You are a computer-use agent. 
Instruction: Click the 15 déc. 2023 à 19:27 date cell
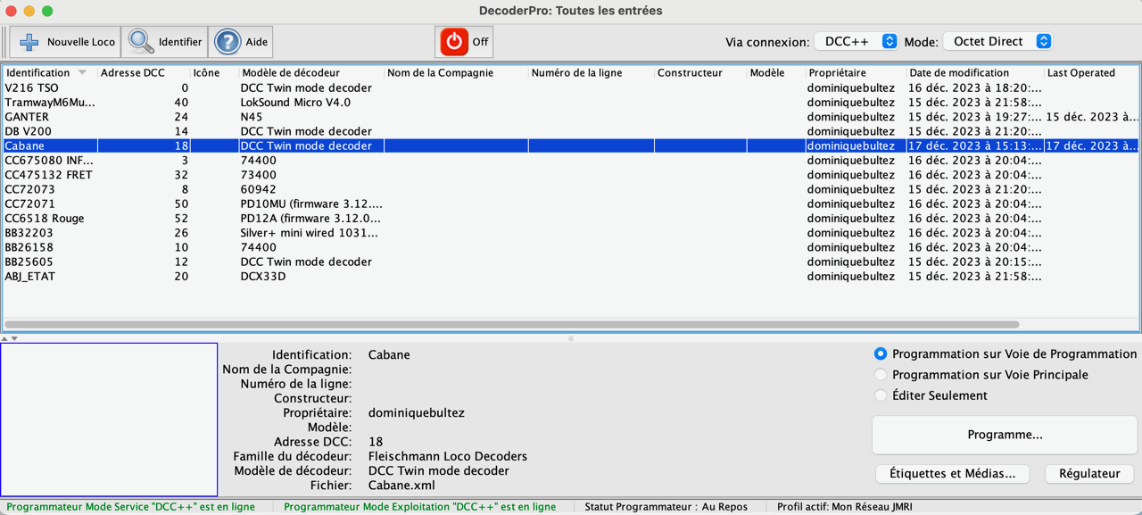pyautogui.click(x=975, y=117)
